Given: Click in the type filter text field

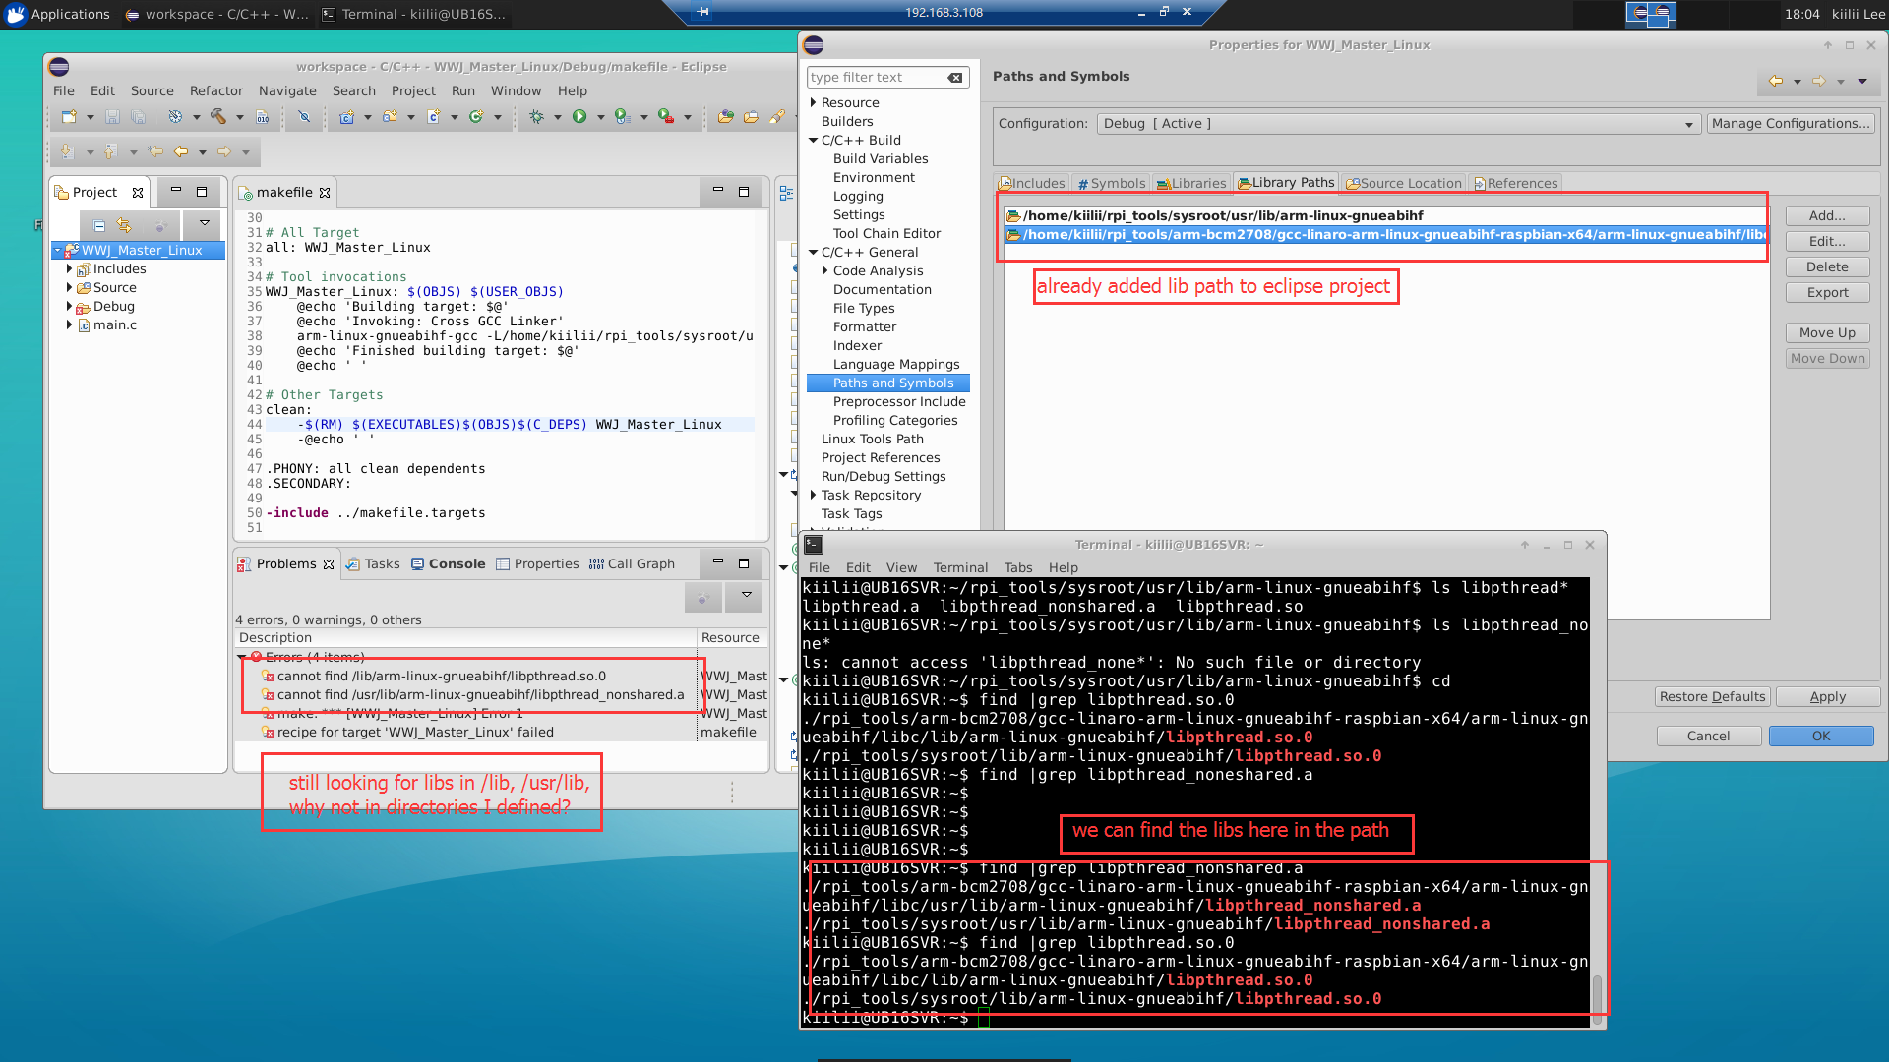Looking at the screenshot, I should [x=874, y=78].
